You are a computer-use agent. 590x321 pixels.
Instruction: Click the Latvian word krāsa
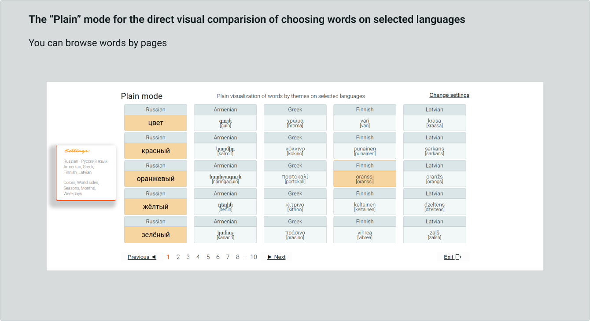tap(435, 123)
